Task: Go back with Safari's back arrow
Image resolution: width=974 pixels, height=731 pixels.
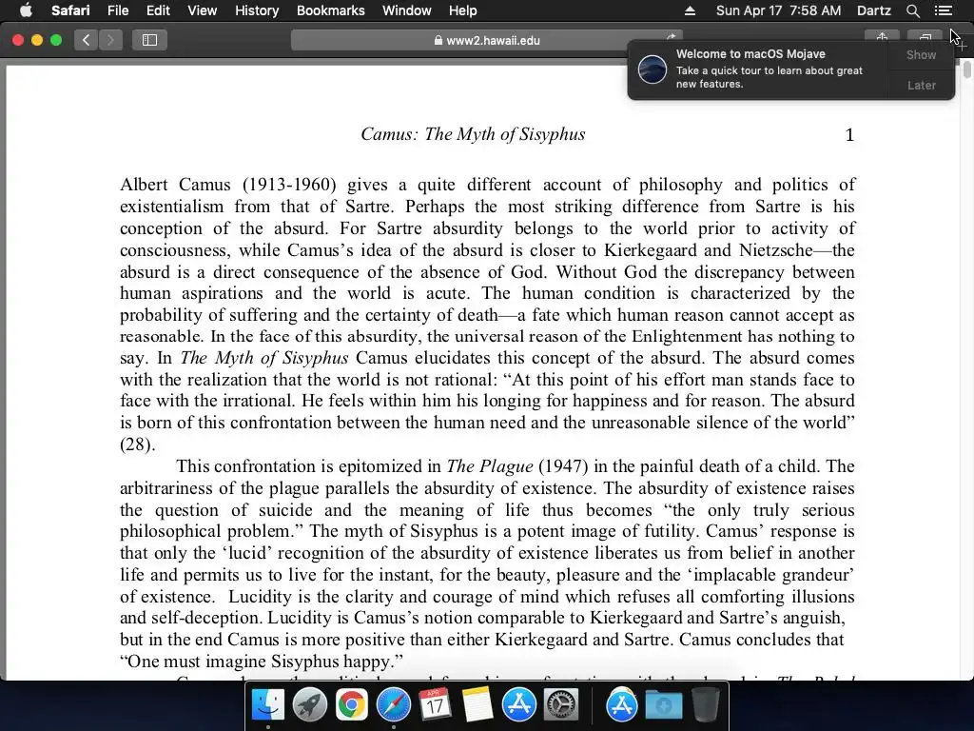Action: point(87,40)
